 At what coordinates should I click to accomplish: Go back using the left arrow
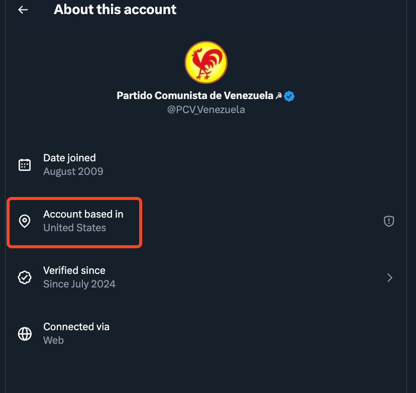(23, 10)
